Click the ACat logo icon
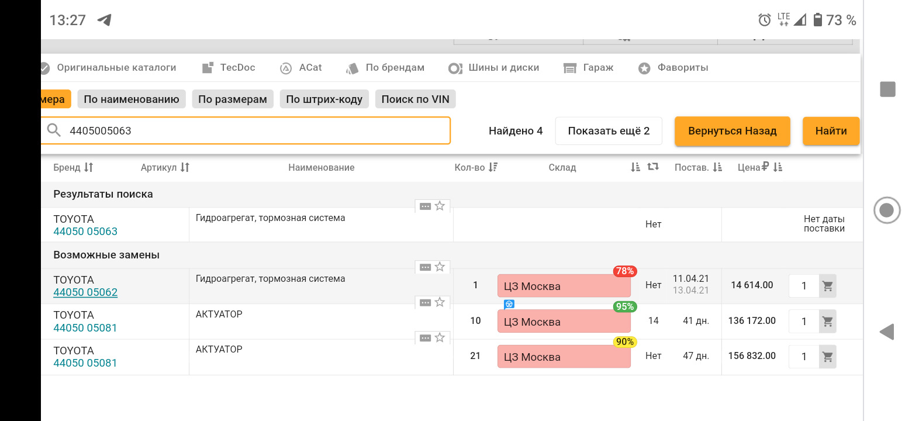The width and height of the screenshot is (912, 421). tap(286, 68)
